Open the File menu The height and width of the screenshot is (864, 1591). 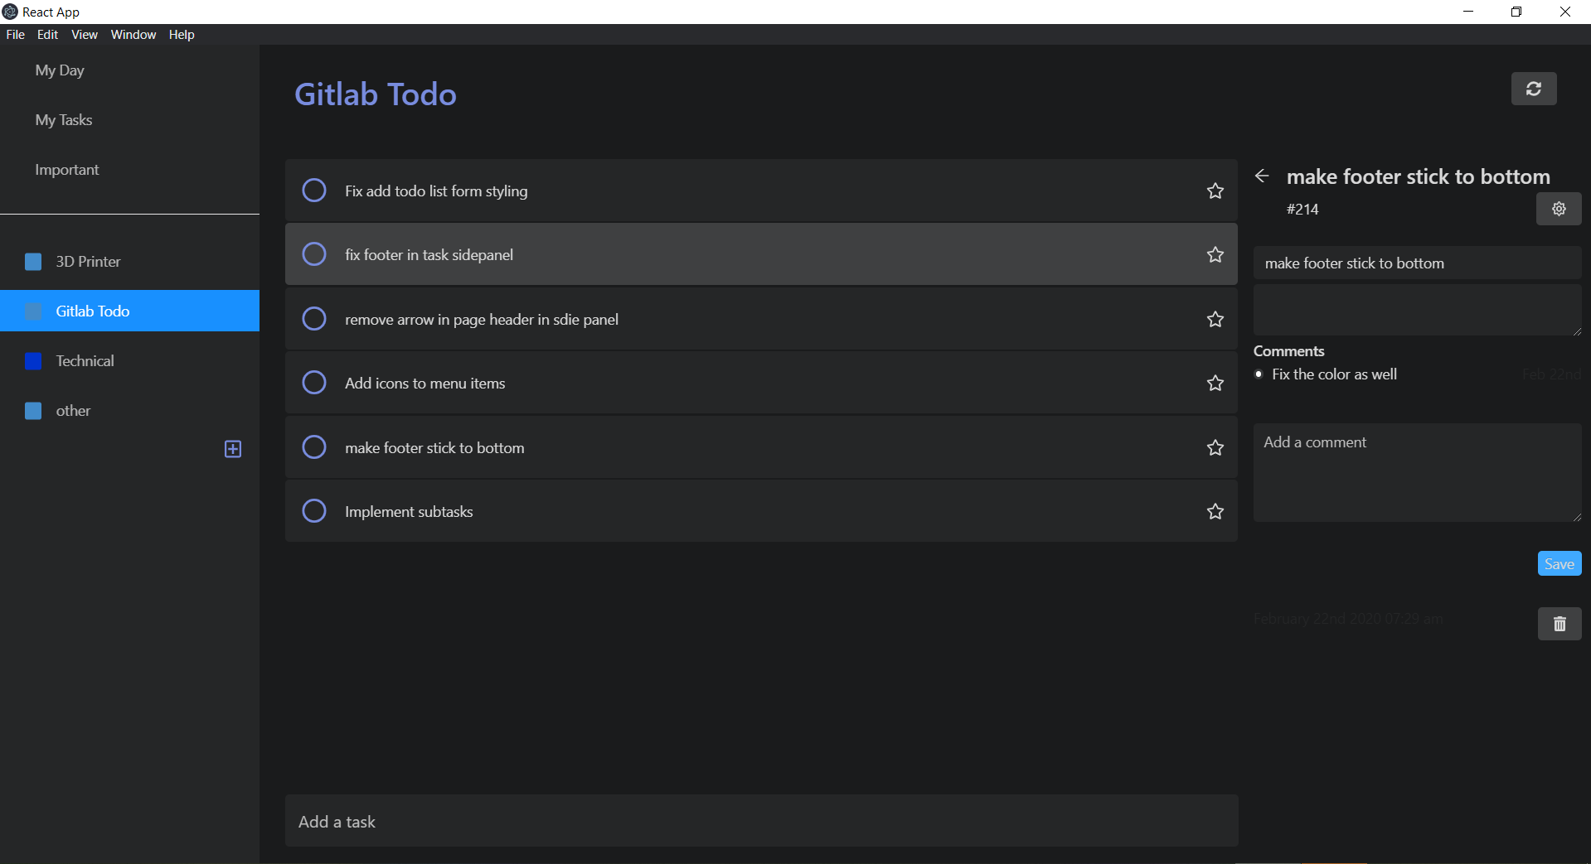pos(16,35)
